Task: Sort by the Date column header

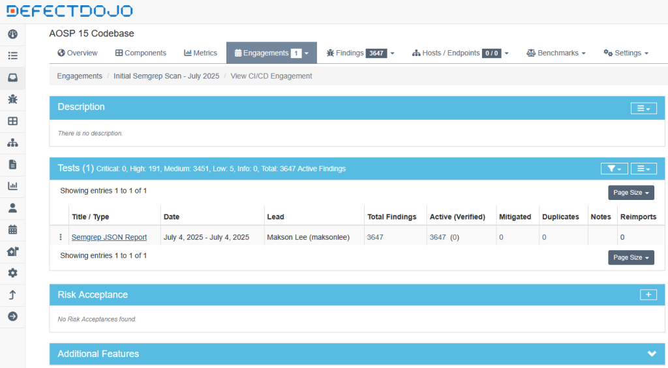Action: tap(172, 216)
